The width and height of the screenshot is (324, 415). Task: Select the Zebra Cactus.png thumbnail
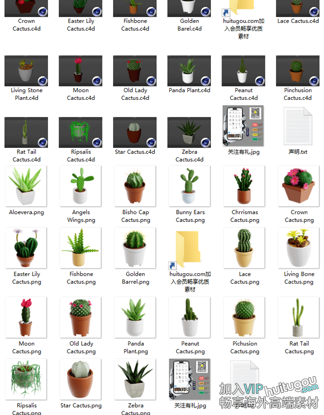pos(135,379)
